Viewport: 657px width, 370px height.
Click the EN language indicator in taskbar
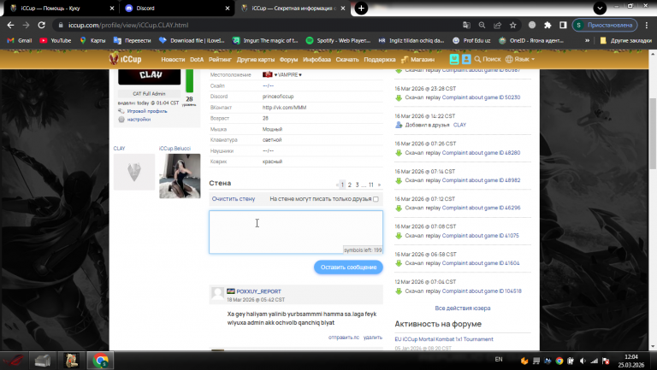[x=499, y=359]
